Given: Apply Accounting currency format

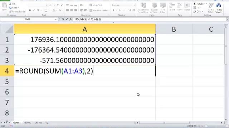Looking at the screenshot, I should (x=114, y=10).
